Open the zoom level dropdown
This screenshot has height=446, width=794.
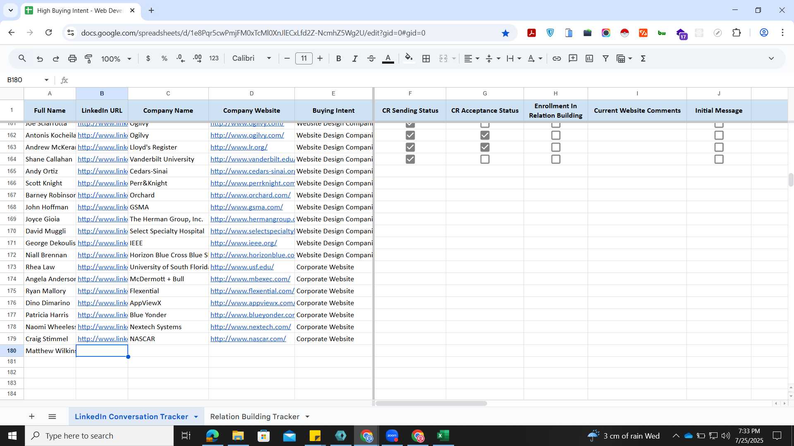116,59
